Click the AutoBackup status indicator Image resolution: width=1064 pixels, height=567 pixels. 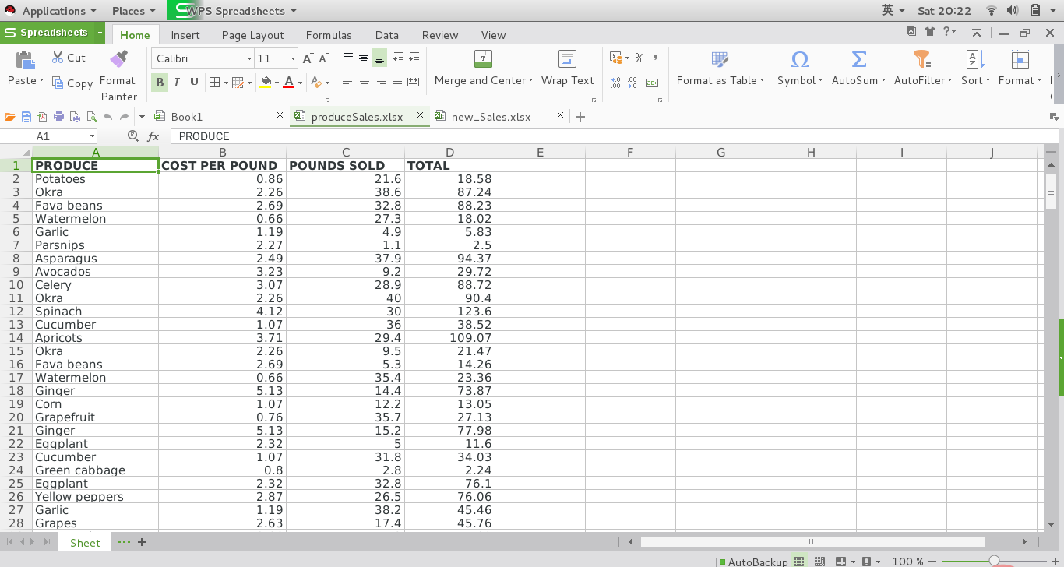coord(753,562)
